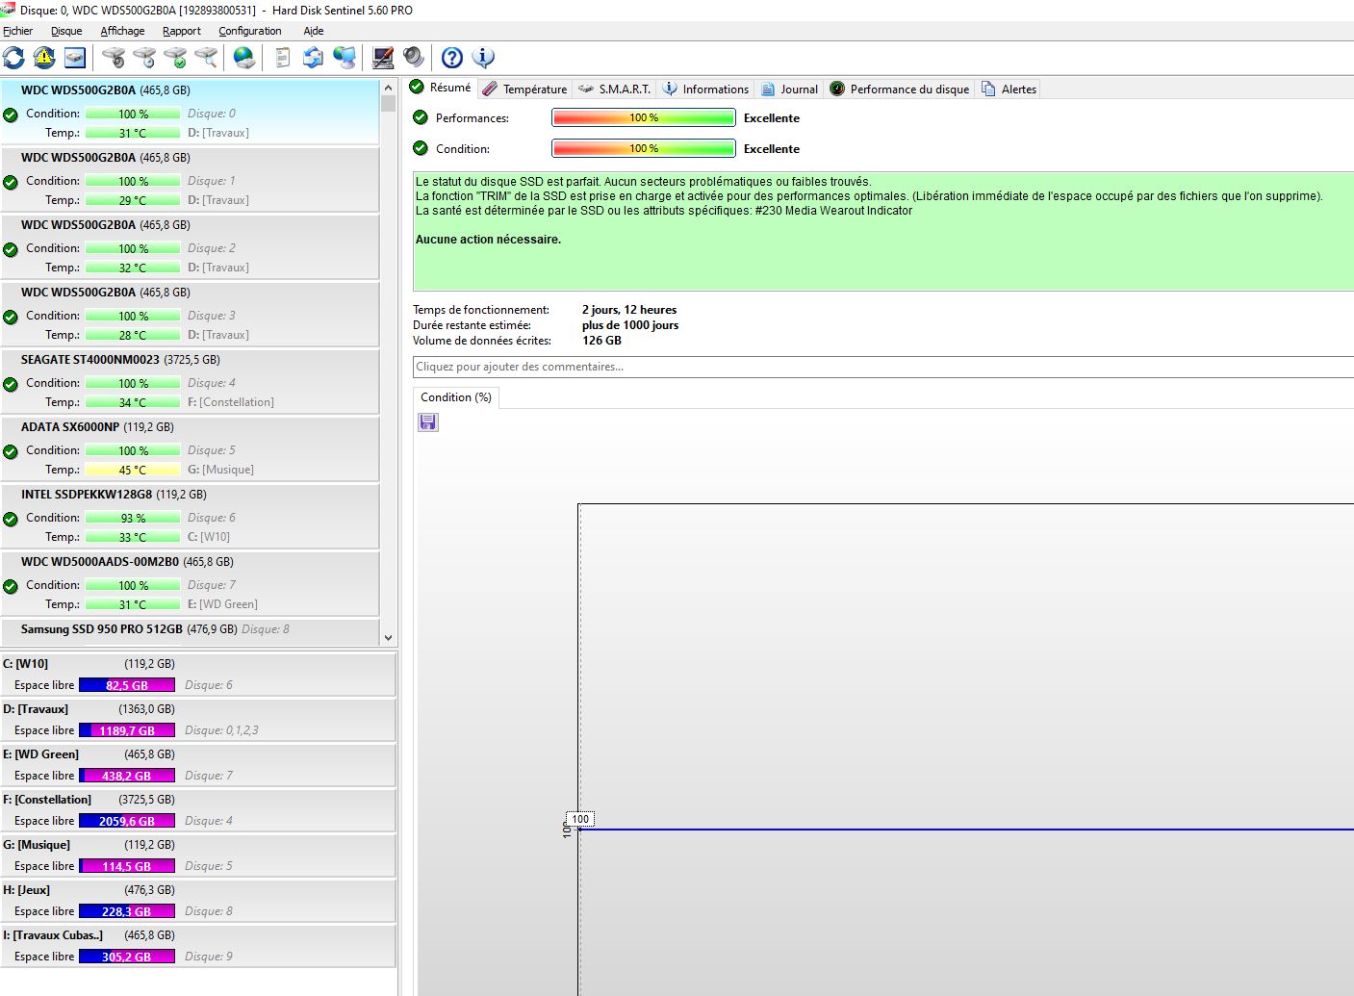This screenshot has width=1354, height=996.
Task: Select the Résumé tab
Action: 441,88
